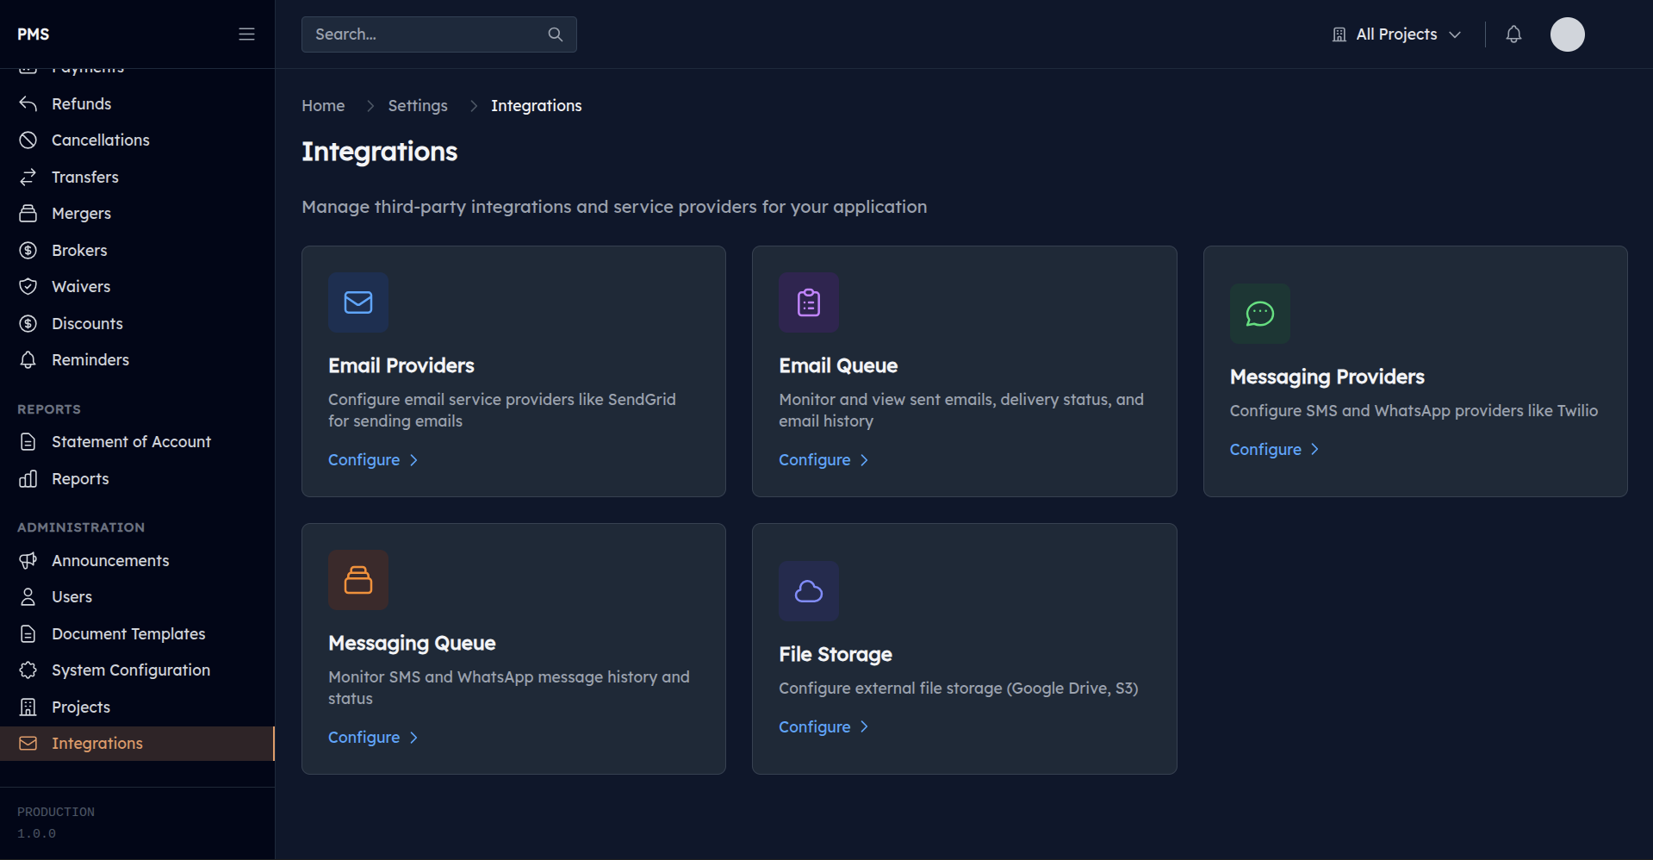This screenshot has width=1653, height=860.
Task: Click the notification bell in the top bar
Action: 1513,34
